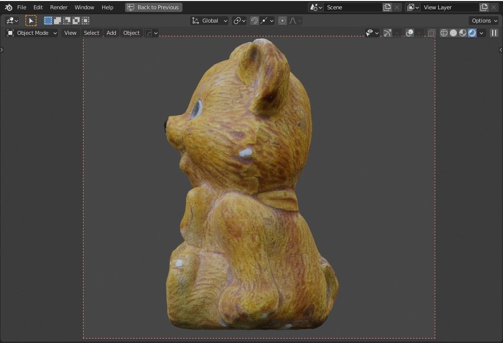Open the viewport View menu

[x=70, y=33]
